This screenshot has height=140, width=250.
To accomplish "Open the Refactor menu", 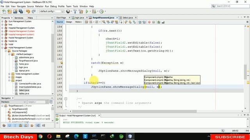I will 39,6.
